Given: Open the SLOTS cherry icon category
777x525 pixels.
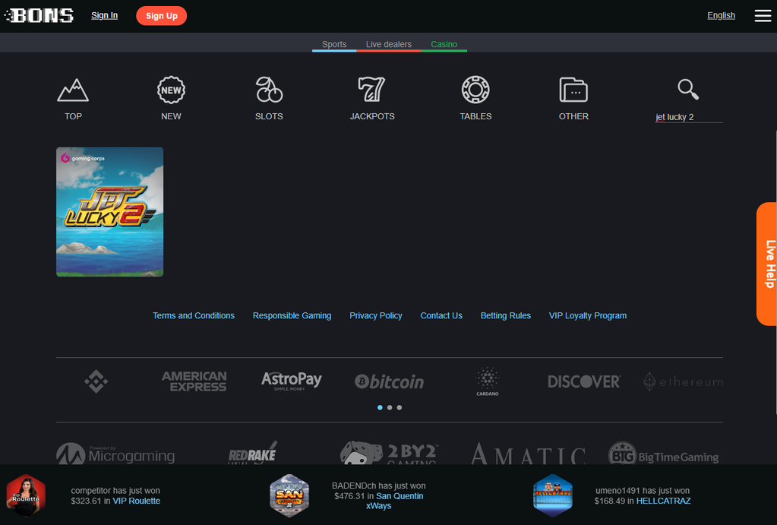Looking at the screenshot, I should point(269,90).
